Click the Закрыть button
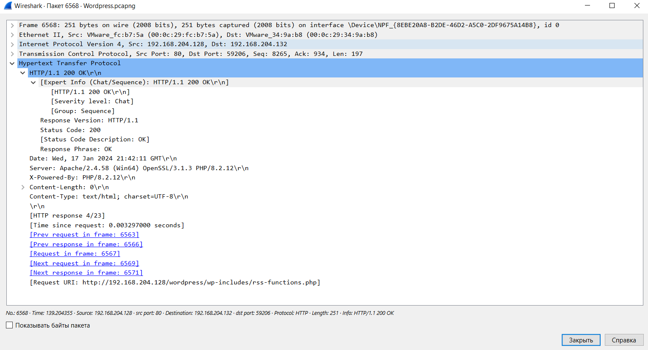Image resolution: width=648 pixels, height=350 pixels. [581, 340]
